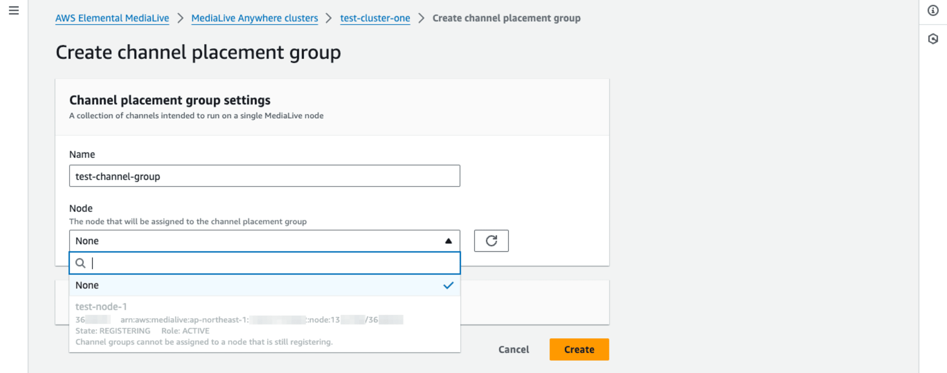Screen dimensions: 947x373
Task: Choose test-node-1 in the node list
Action: [x=265, y=324]
